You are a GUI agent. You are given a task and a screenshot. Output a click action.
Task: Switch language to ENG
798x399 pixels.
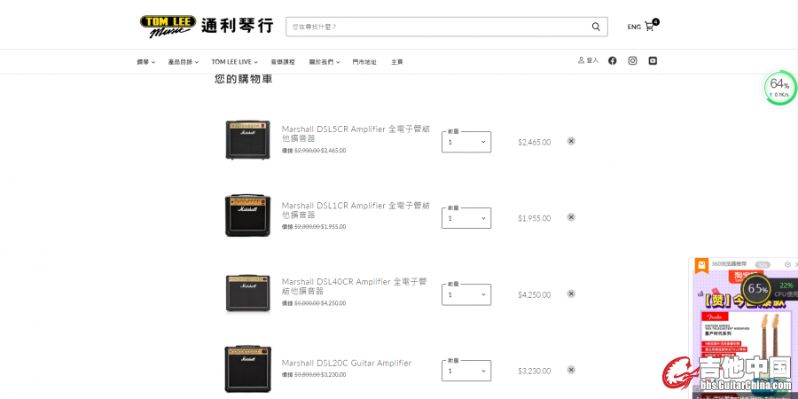pos(634,27)
